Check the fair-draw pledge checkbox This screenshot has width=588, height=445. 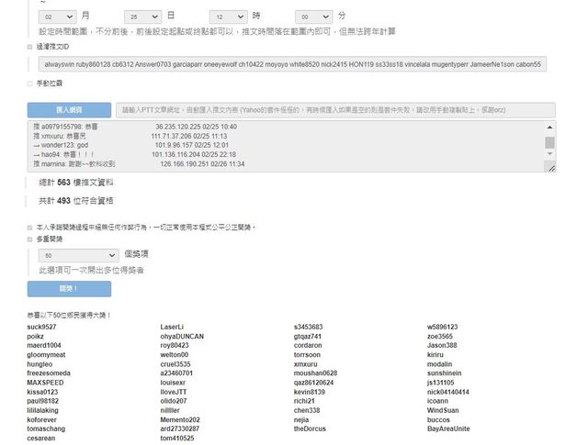point(30,226)
